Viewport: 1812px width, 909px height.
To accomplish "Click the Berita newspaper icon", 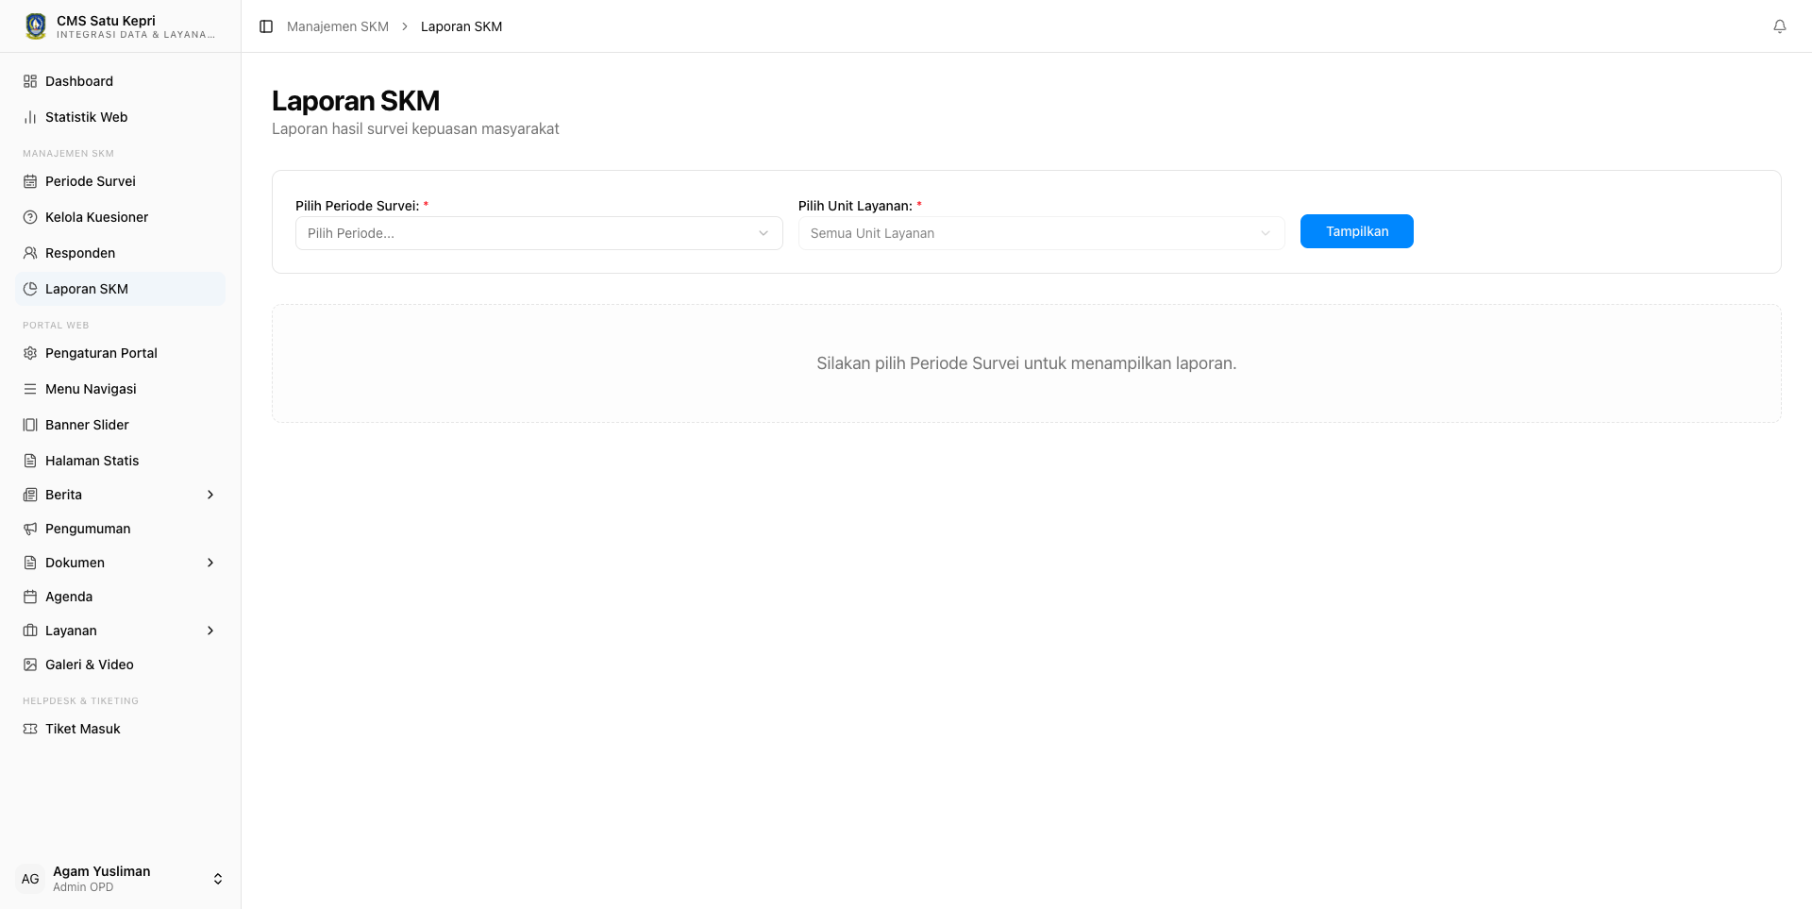I will point(30,495).
